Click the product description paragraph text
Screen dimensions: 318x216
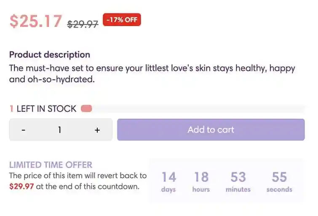(x=152, y=73)
